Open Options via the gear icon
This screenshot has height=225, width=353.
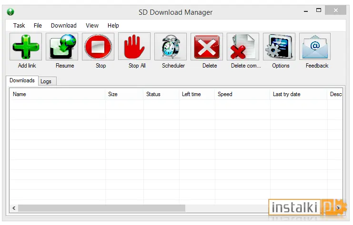pos(279,47)
